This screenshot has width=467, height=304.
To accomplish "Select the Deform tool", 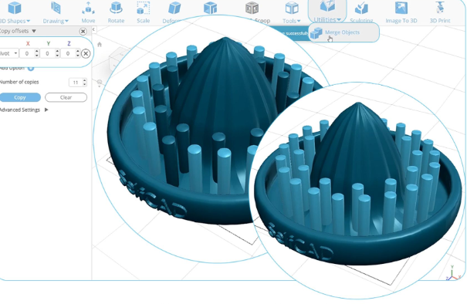I will 174,12.
